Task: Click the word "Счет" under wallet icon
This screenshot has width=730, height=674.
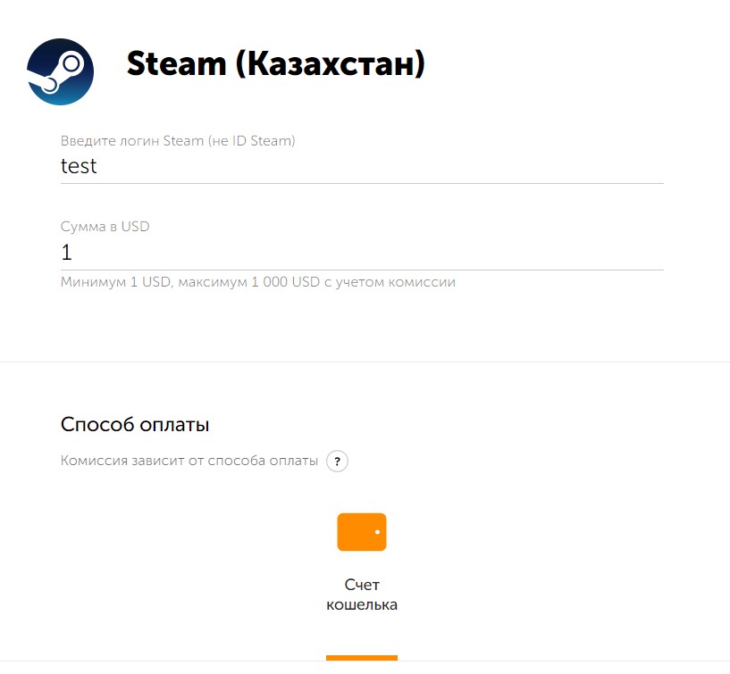Action: [x=362, y=585]
